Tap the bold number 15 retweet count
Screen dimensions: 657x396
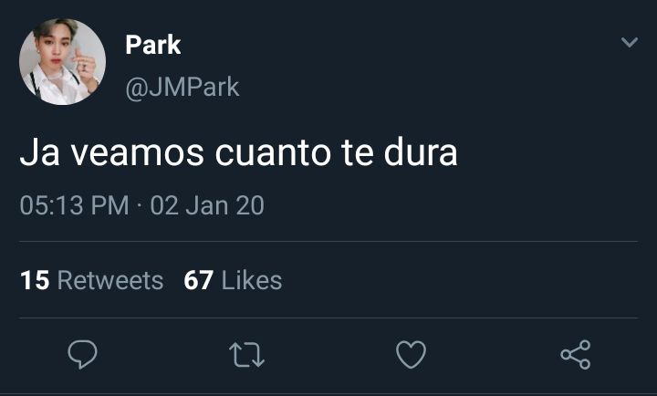(35, 280)
